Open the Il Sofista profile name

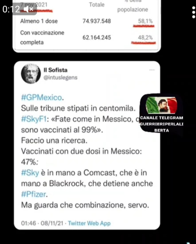[56, 70]
